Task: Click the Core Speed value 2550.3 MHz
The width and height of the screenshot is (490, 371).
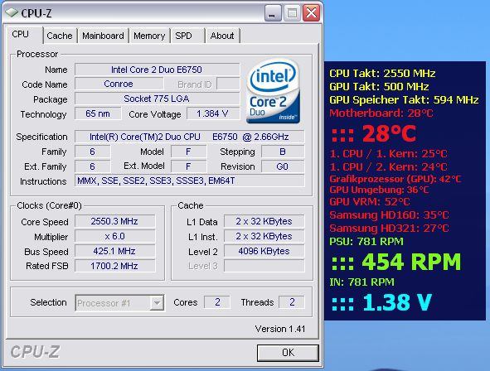Action: tap(114, 221)
